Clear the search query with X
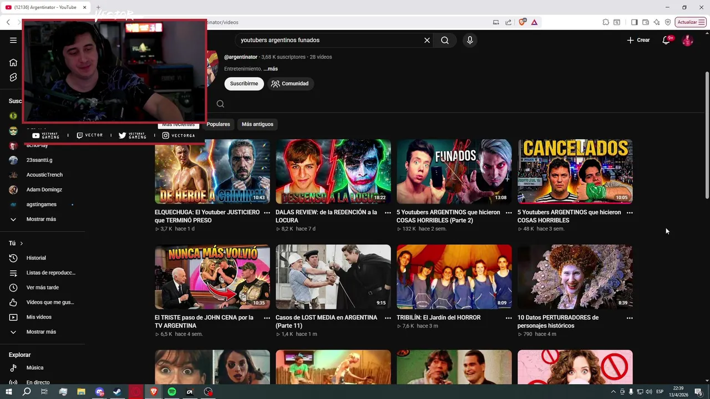 point(427,40)
